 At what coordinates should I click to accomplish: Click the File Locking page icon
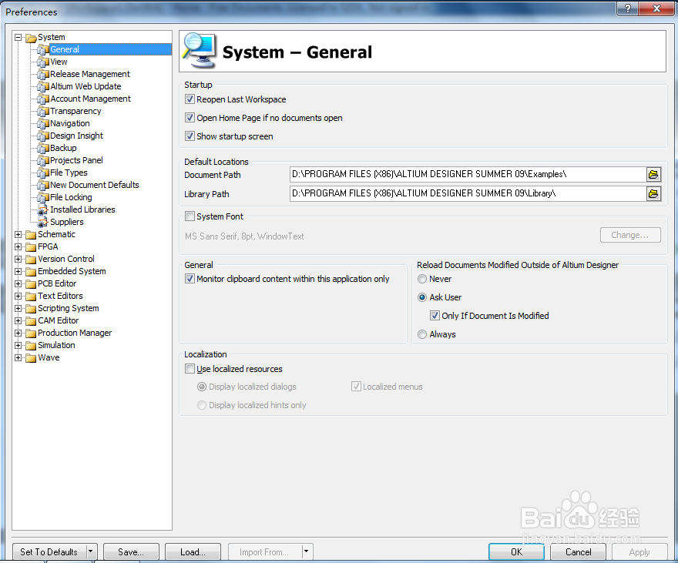point(43,198)
